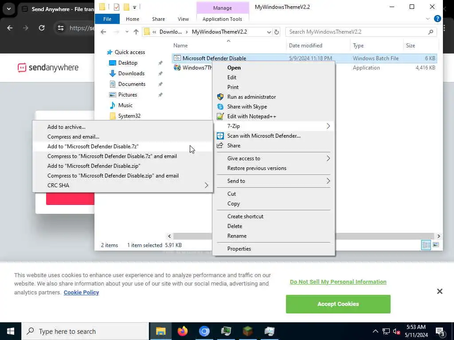The image size is (454, 340).
Task: Switch to the View ribbon tab
Action: coord(183,19)
